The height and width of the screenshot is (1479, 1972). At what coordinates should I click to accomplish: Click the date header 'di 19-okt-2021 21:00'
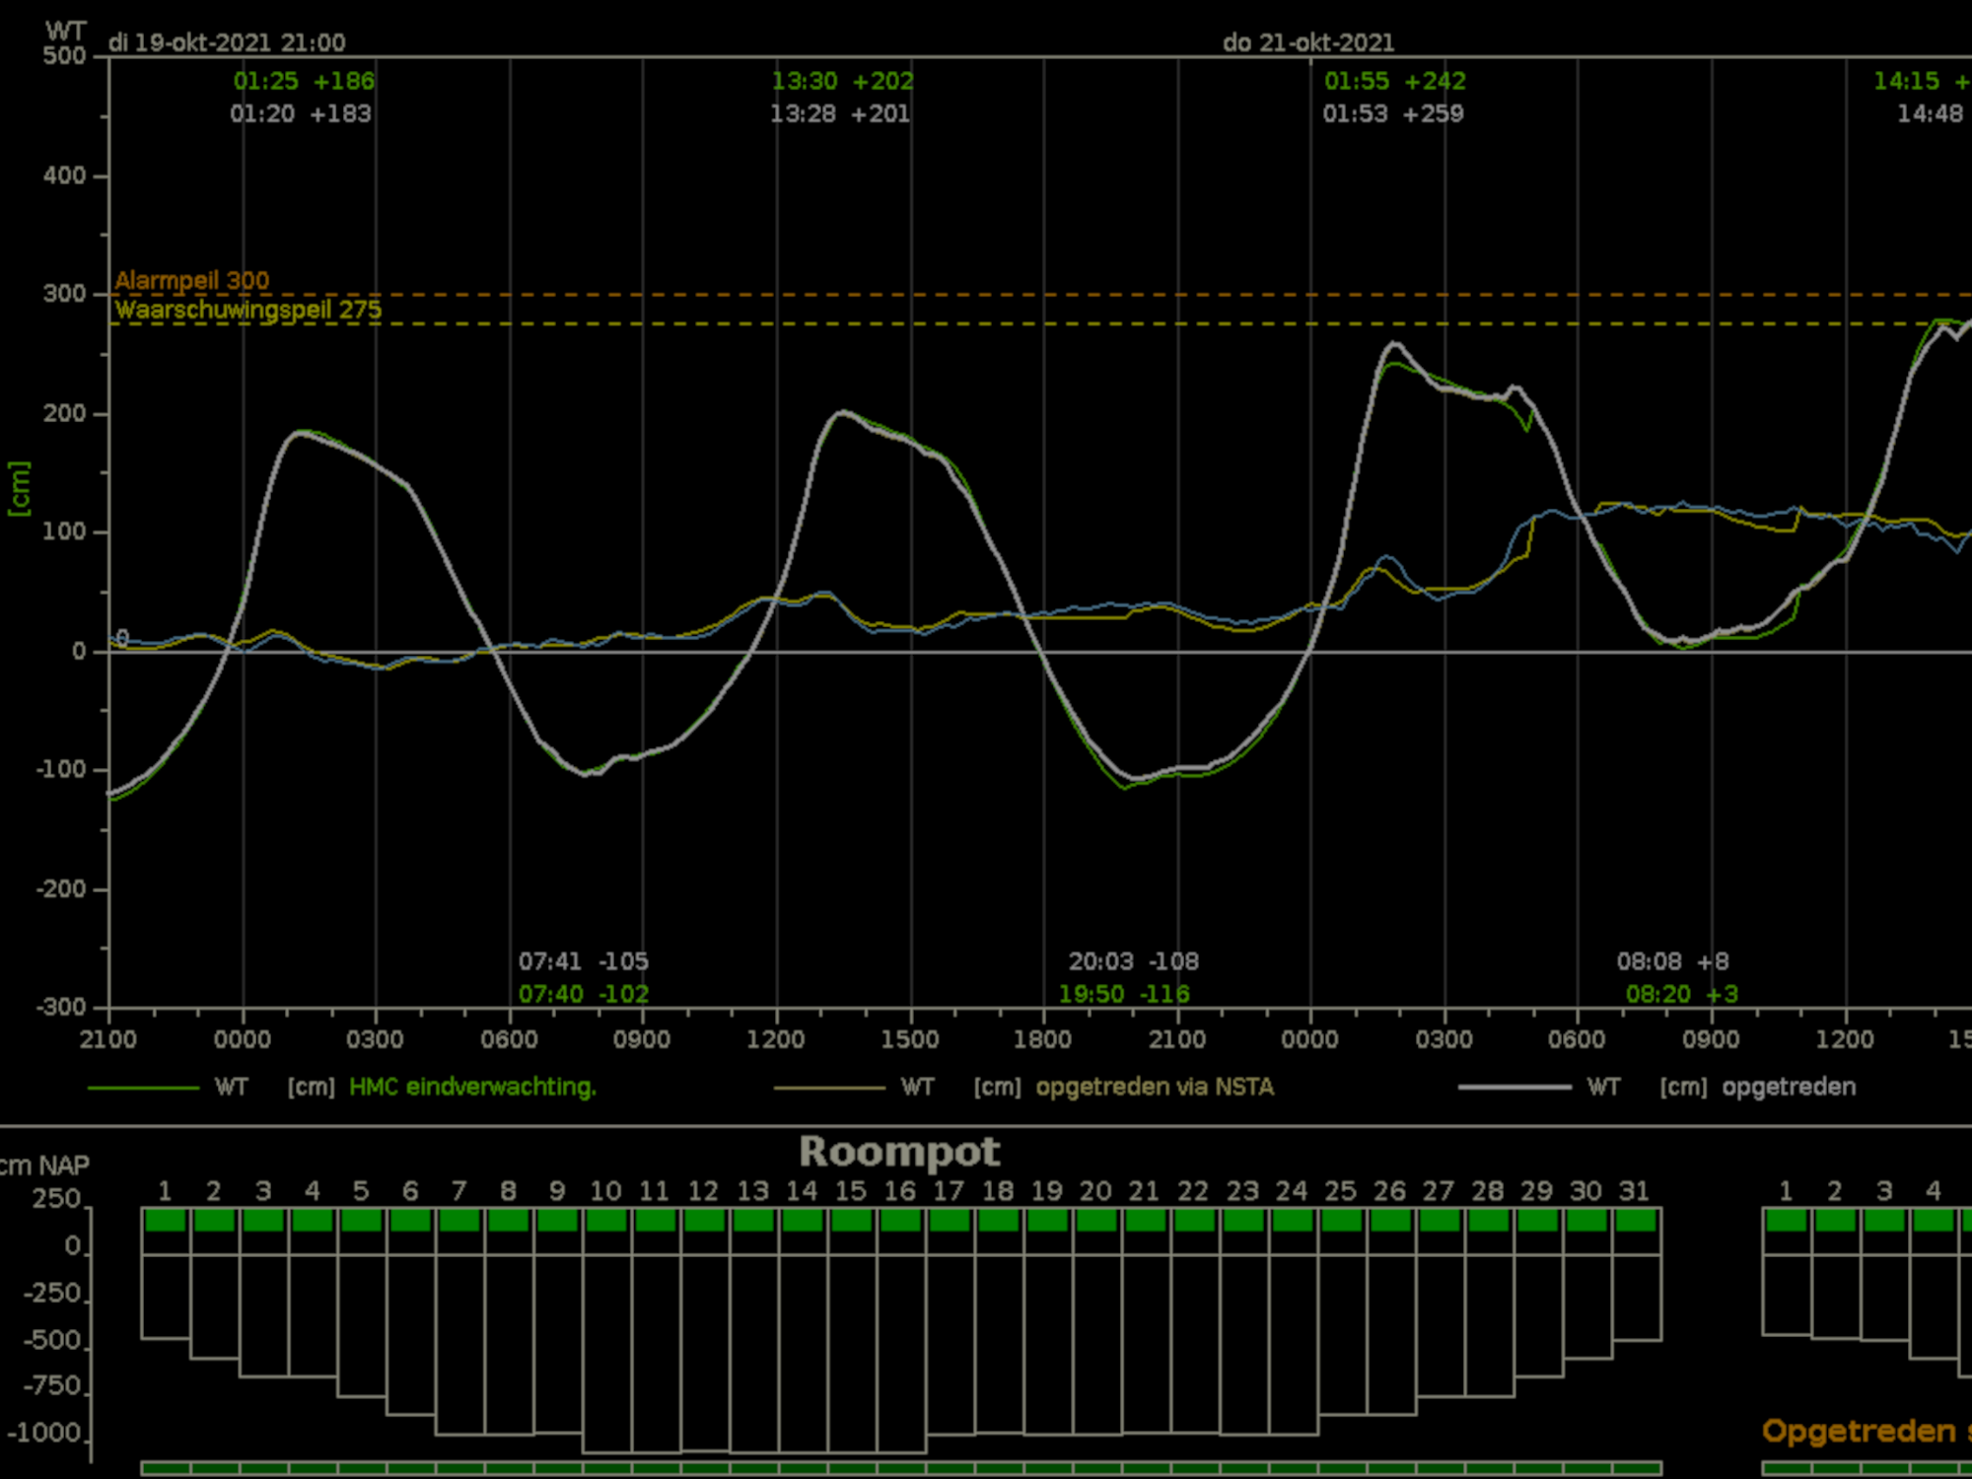(227, 43)
